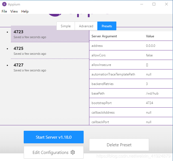Click the backendRetries argument name
Screen dimensions: 173x161
pyautogui.click(x=102, y=84)
